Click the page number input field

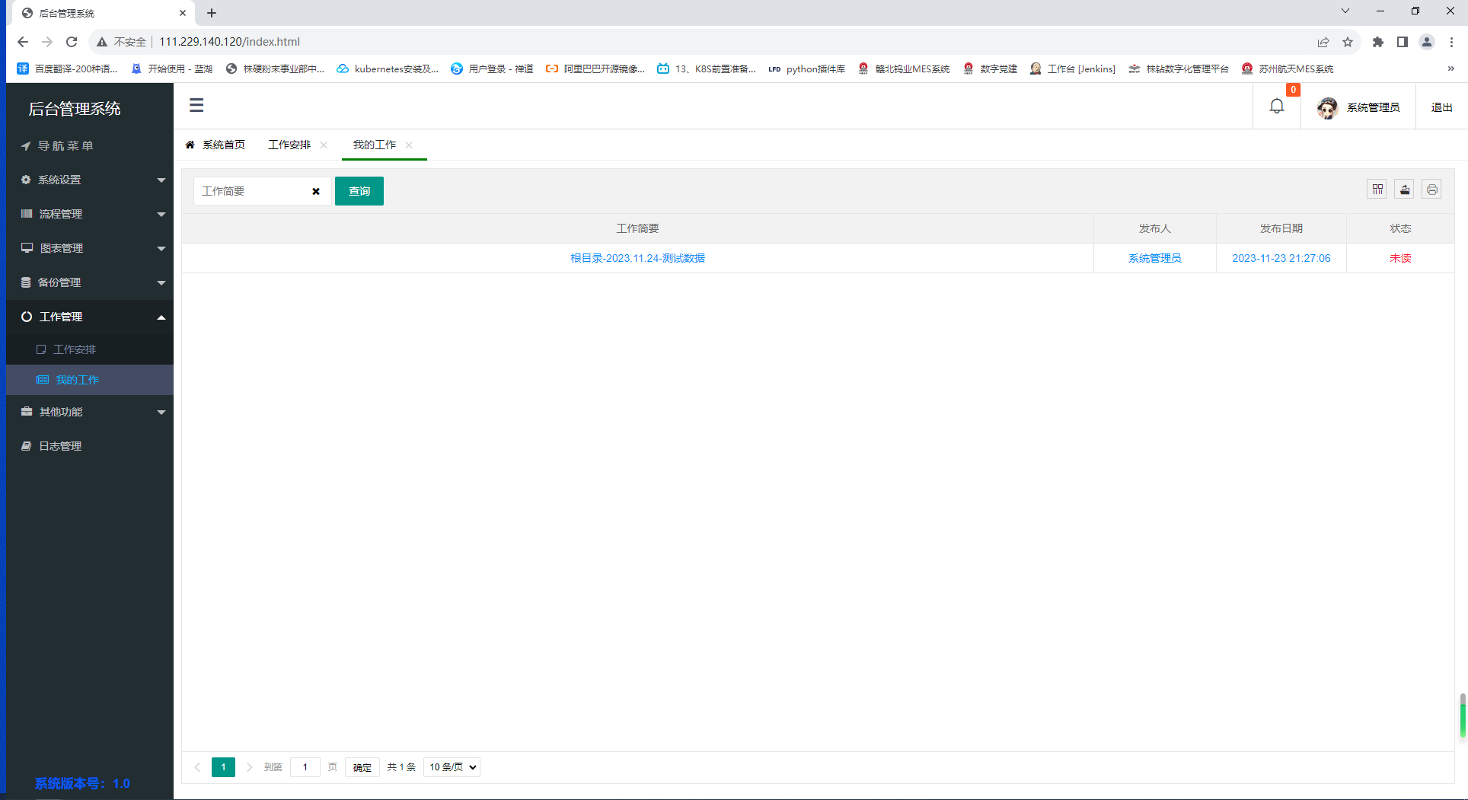pyautogui.click(x=305, y=767)
